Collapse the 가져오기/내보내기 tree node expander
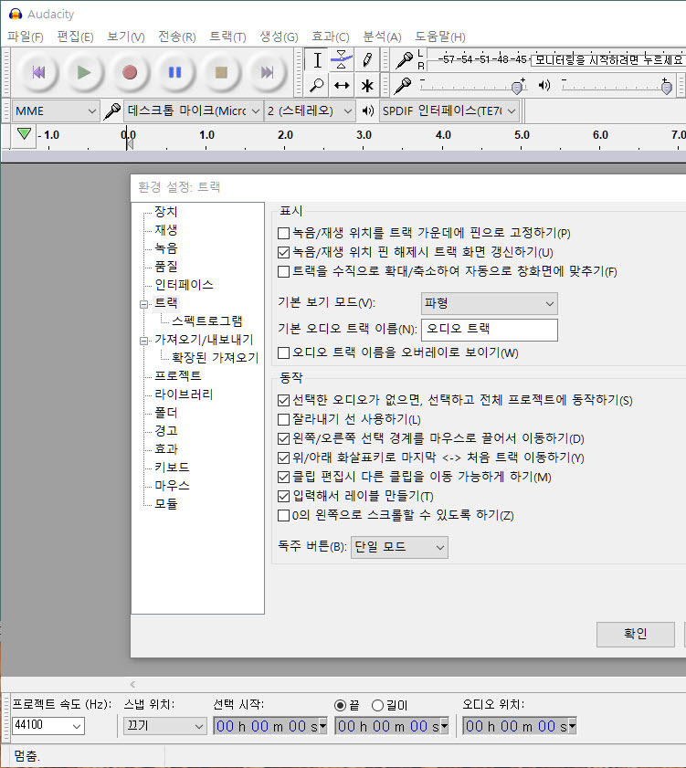This screenshot has height=768, width=686. pos(143,341)
